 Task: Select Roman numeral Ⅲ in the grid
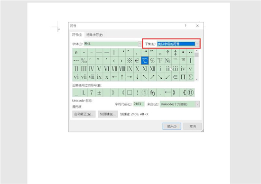click(84, 69)
